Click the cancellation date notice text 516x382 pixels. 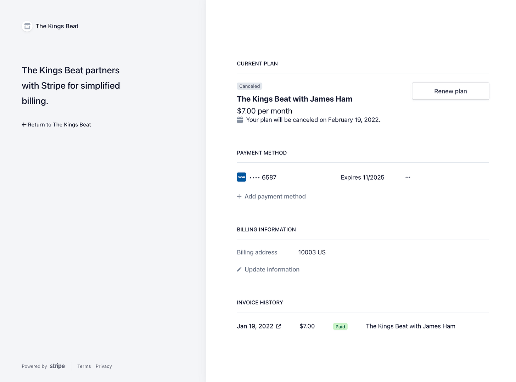point(313,120)
